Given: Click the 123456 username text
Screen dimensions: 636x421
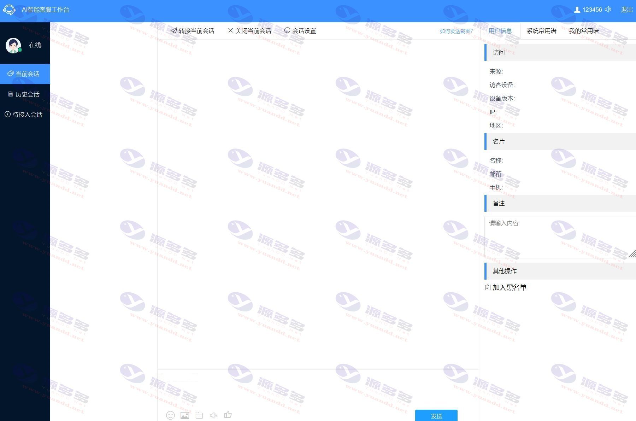Looking at the screenshot, I should 592,10.
